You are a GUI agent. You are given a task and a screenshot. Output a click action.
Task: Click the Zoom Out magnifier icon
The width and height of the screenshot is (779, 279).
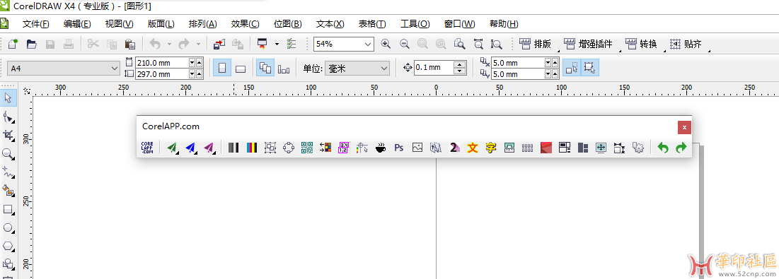click(x=405, y=44)
